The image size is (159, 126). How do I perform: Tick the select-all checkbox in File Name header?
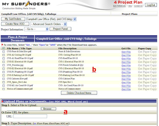pos(4,48)
